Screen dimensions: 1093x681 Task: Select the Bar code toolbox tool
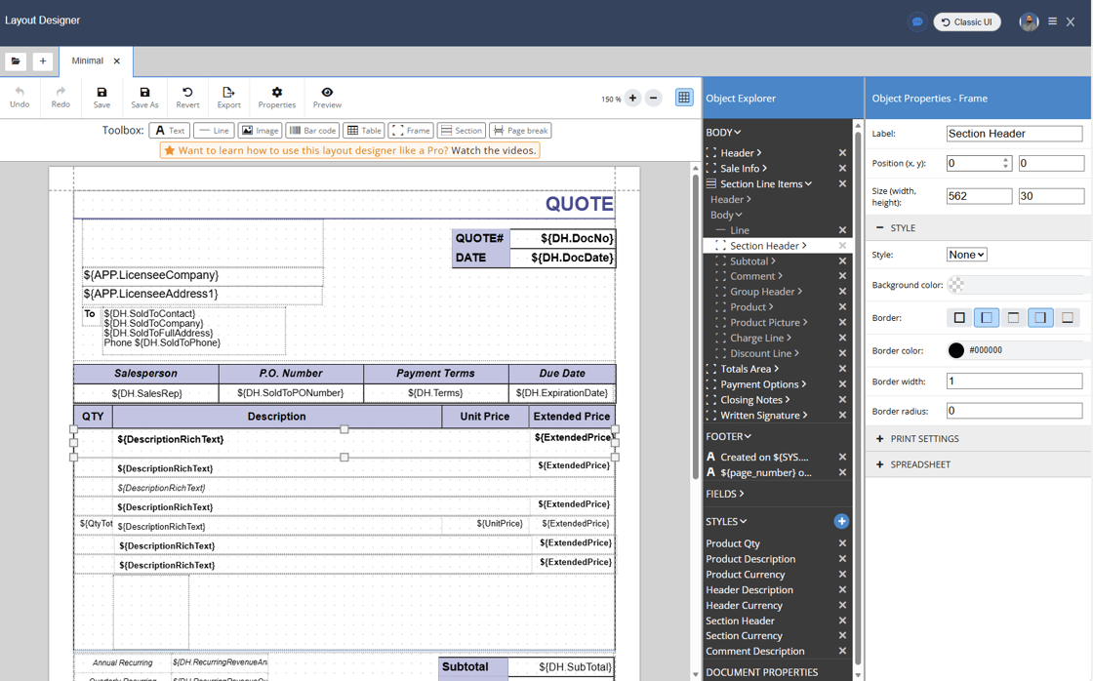(x=312, y=131)
